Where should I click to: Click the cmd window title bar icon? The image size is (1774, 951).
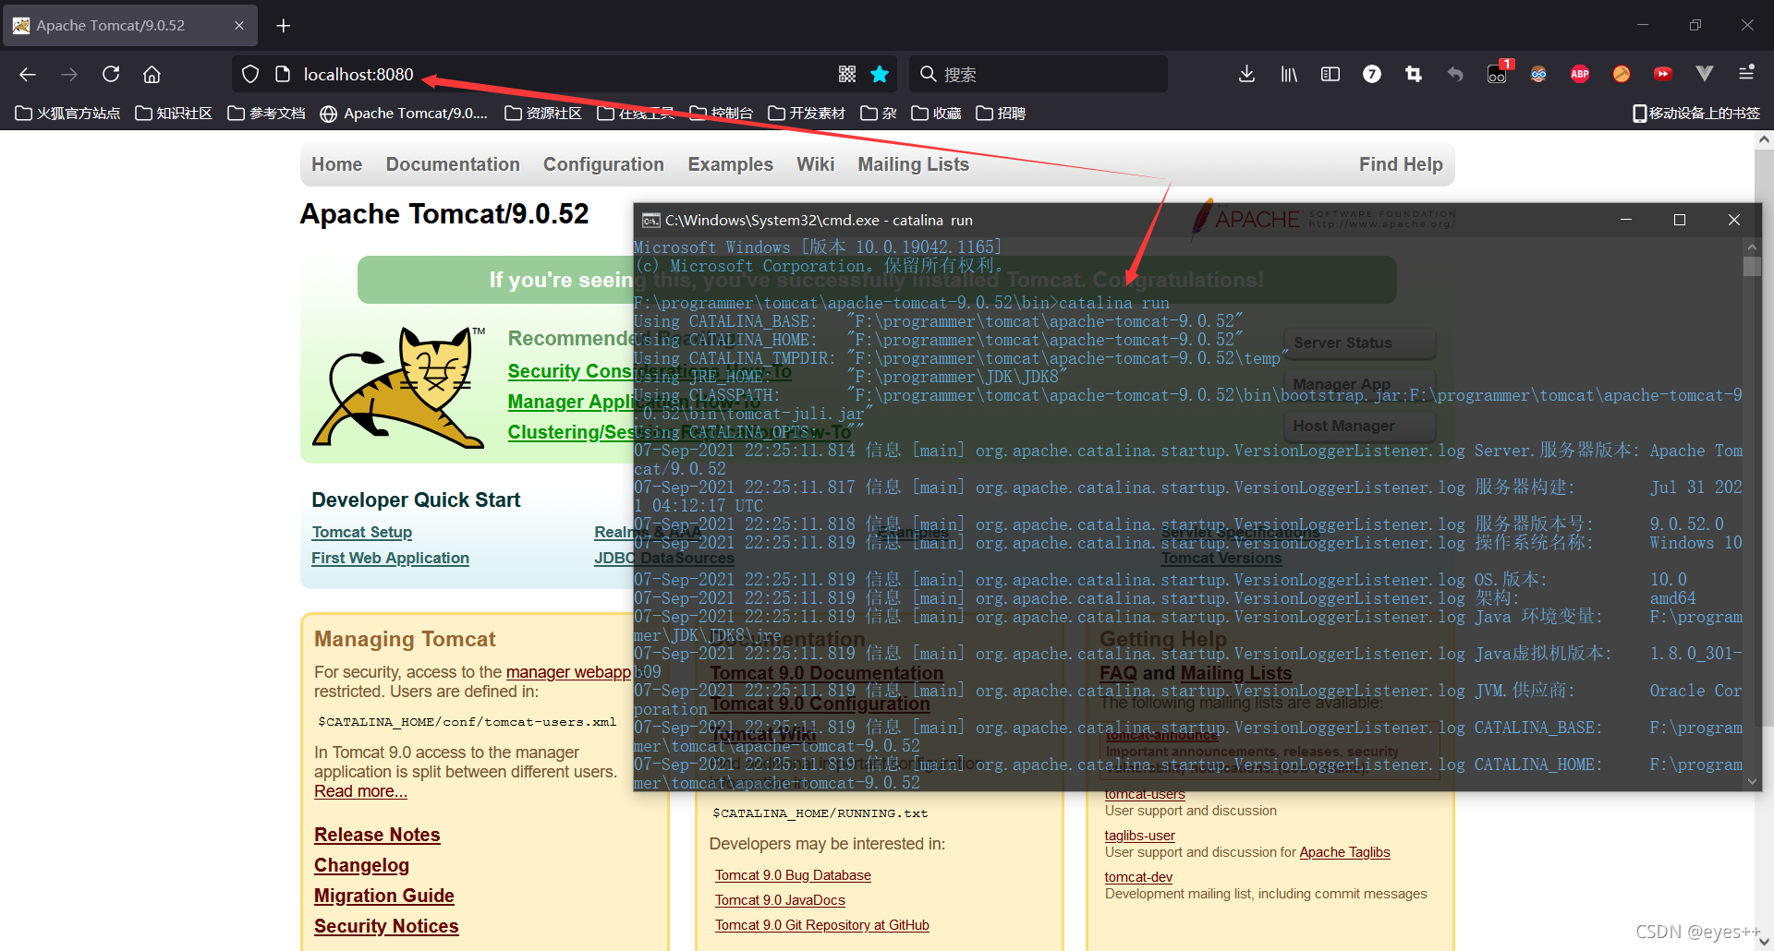651,220
